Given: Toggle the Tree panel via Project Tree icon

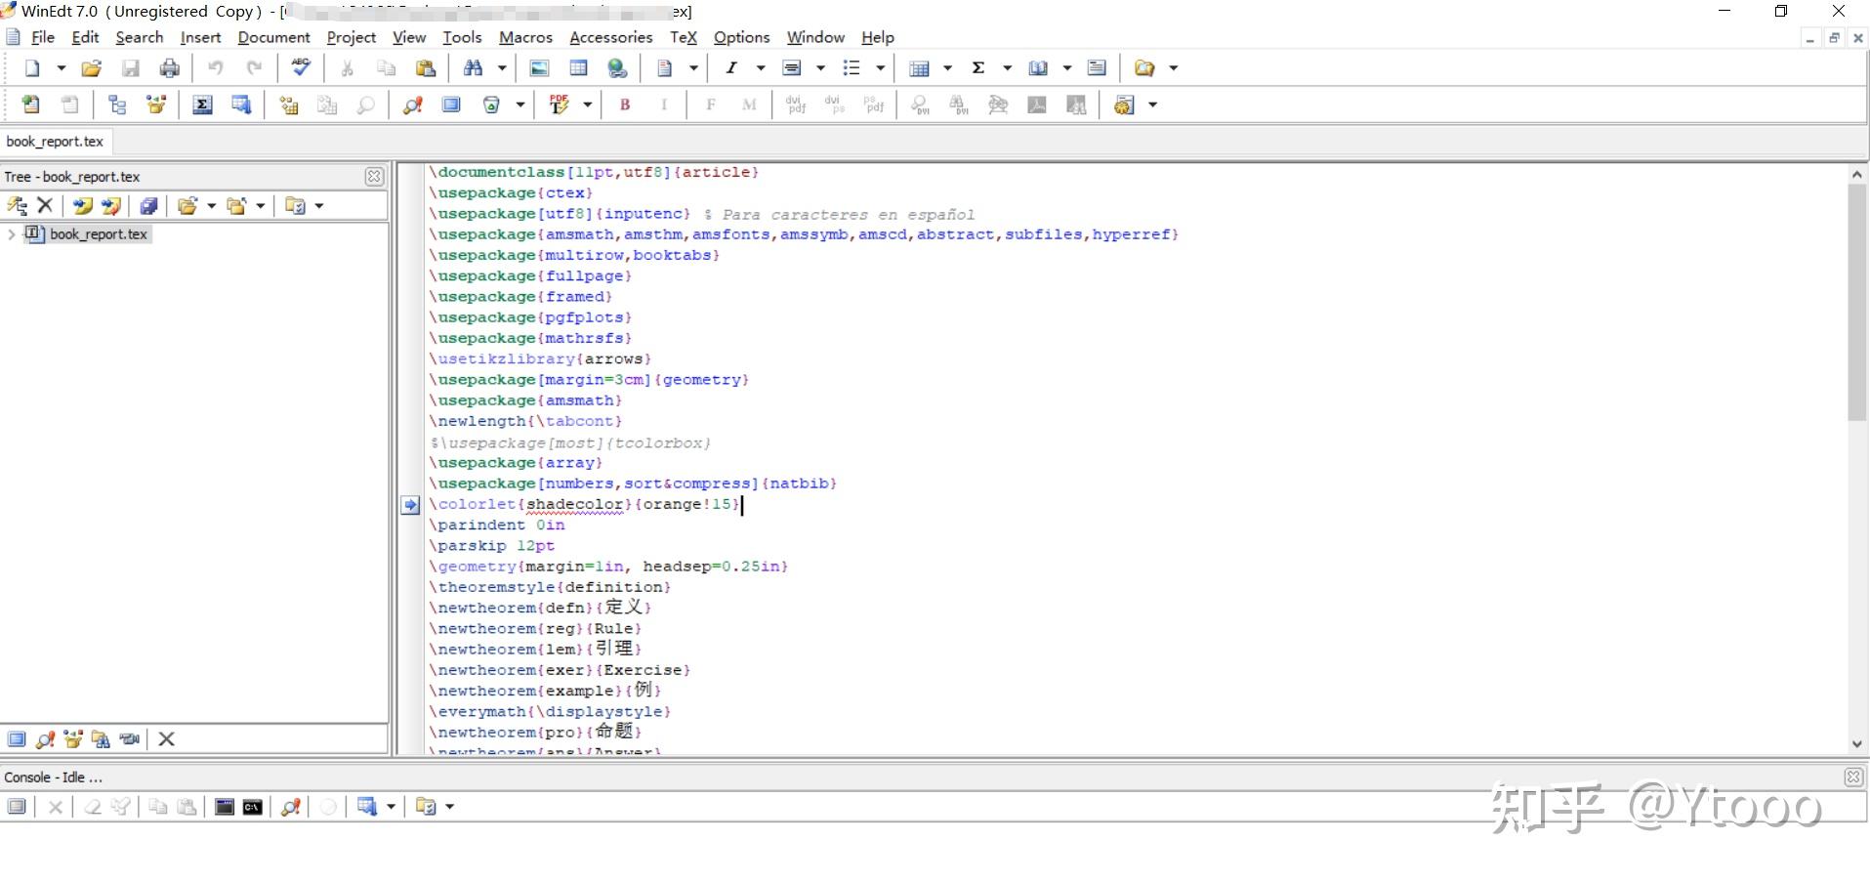Looking at the screenshot, I should point(117,105).
